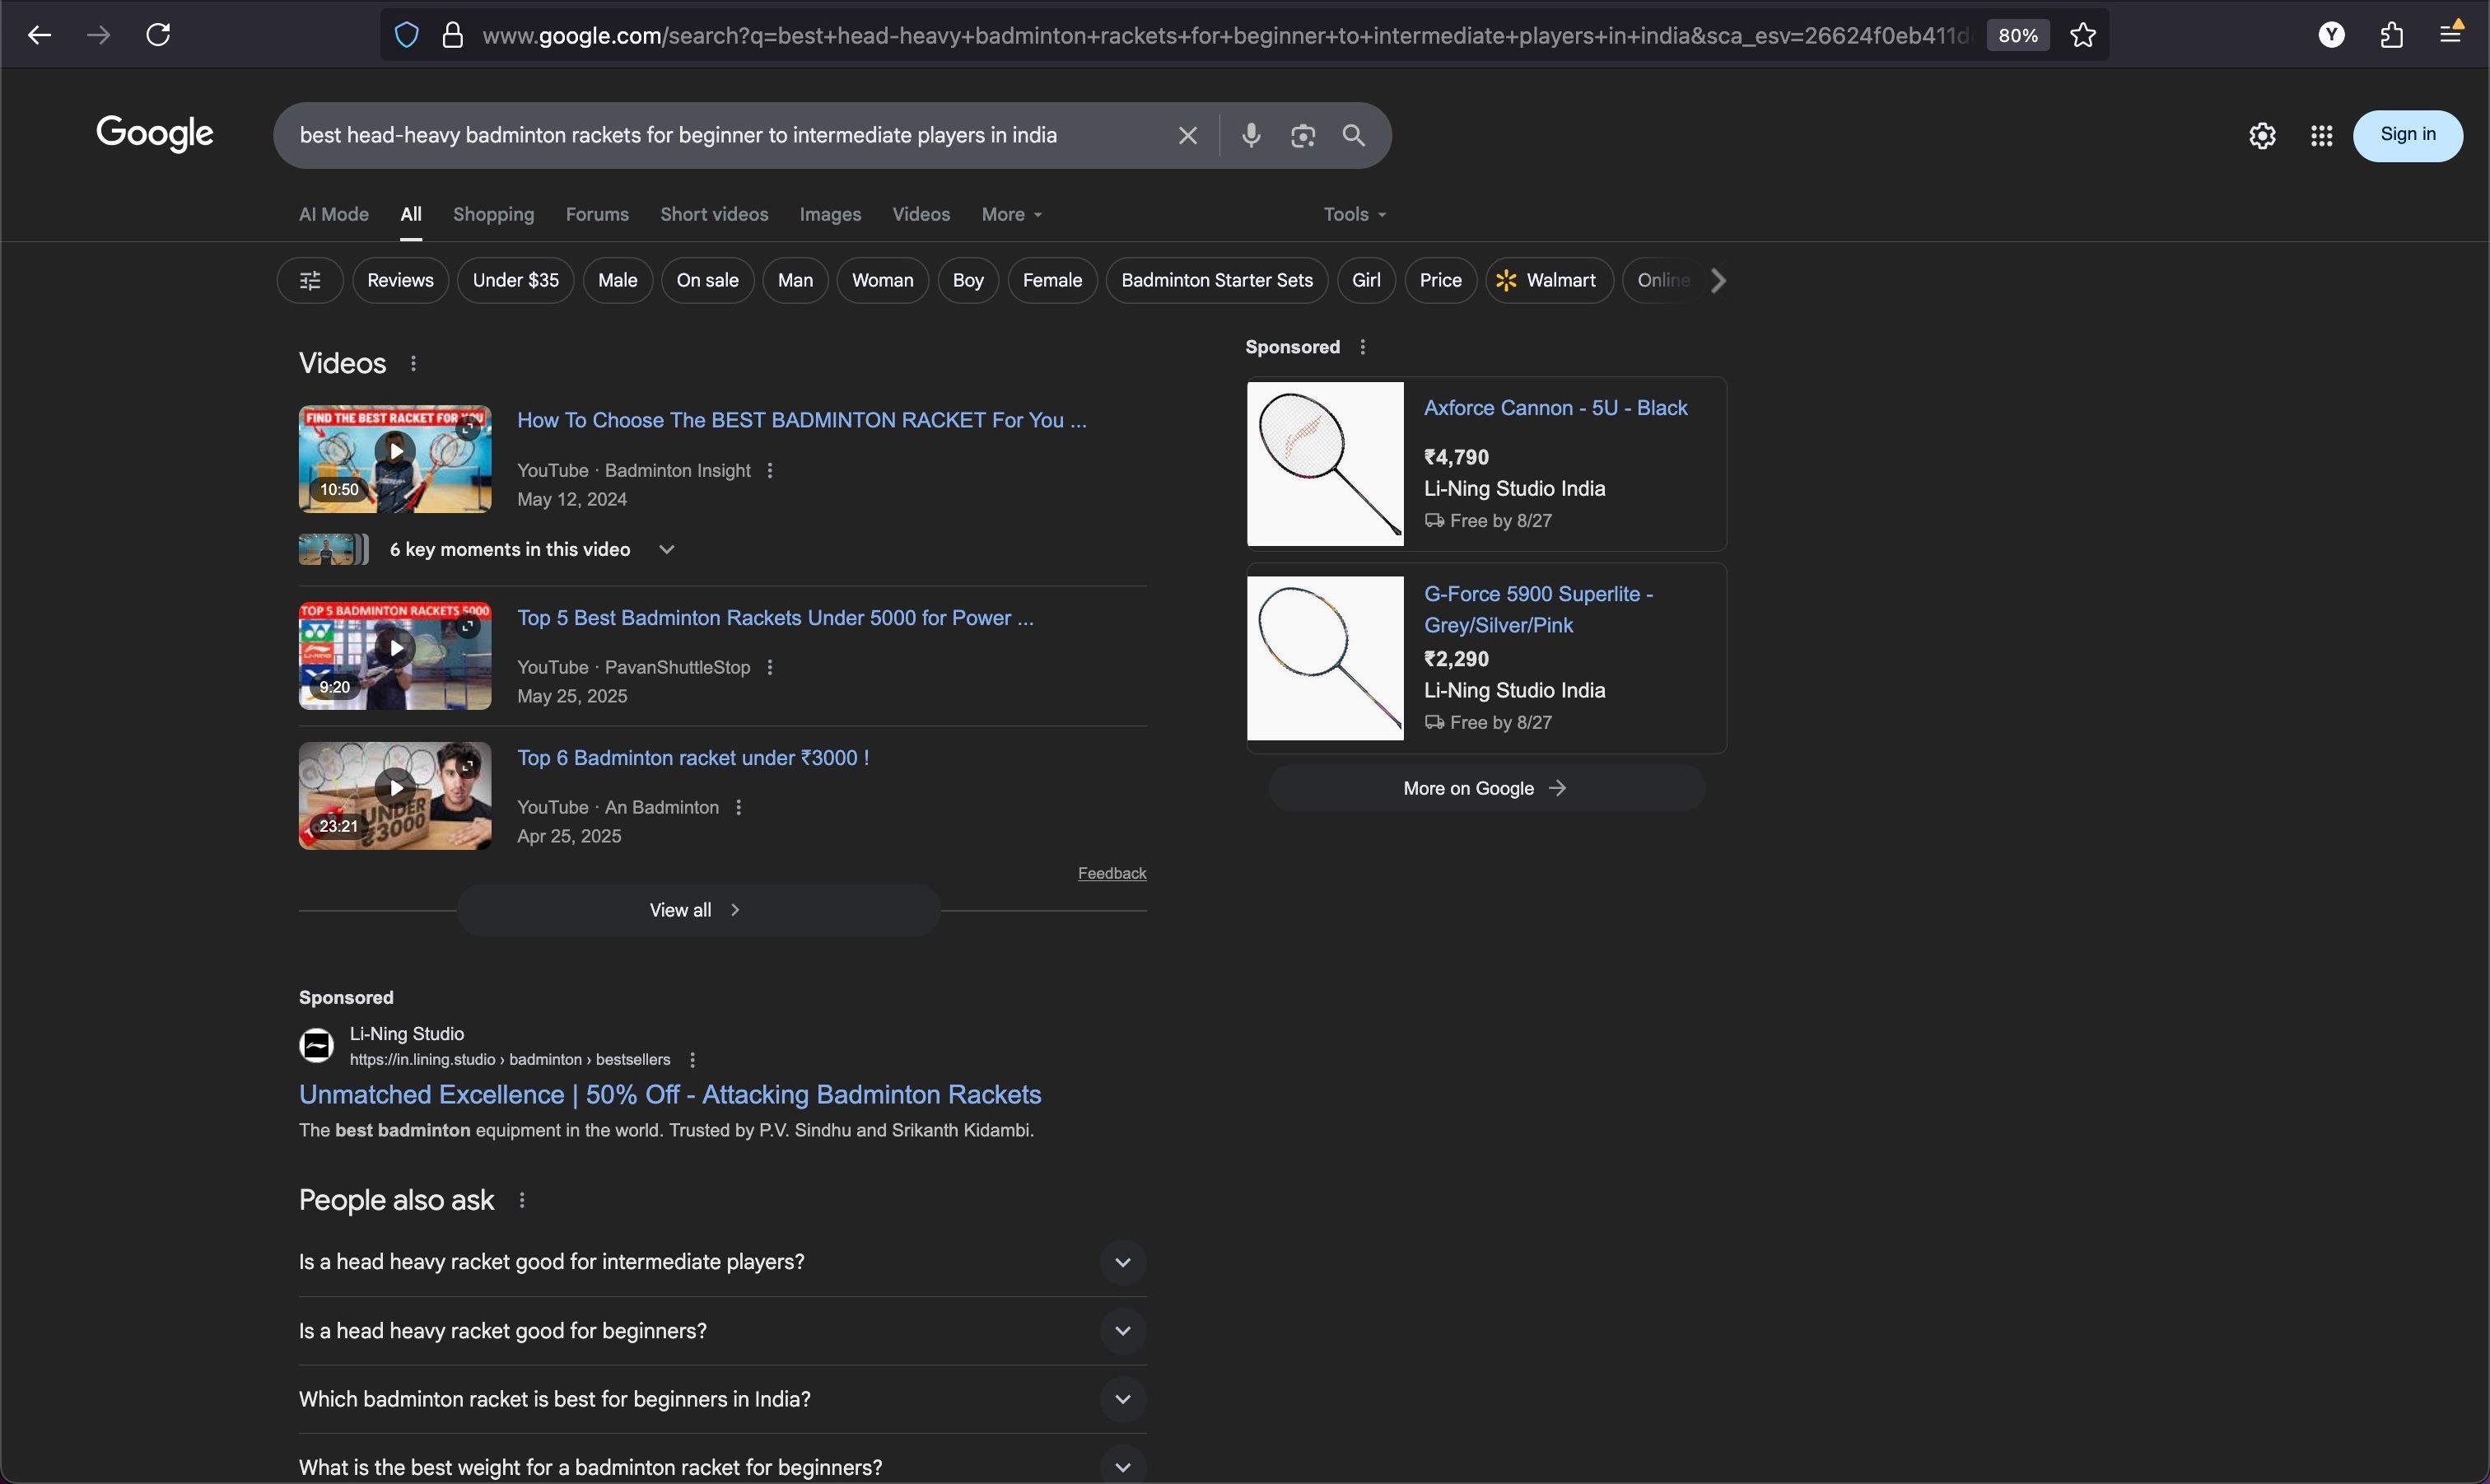2490x1484 pixels.
Task: Open Google quick settings gear
Action: 2262,136
